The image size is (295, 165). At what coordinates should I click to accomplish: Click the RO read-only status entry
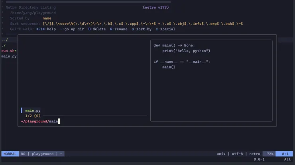pyautogui.click(x=23, y=154)
